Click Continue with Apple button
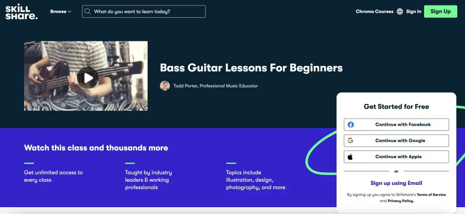465x214 pixels. pos(396,157)
